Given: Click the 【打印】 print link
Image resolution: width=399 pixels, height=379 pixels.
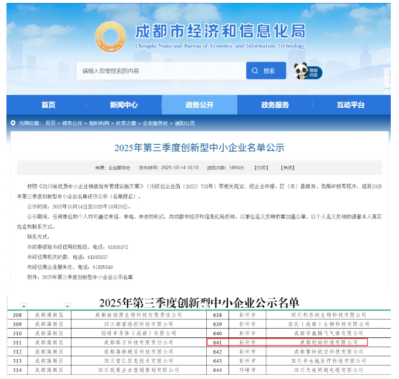Looking at the screenshot, I should tap(261, 168).
